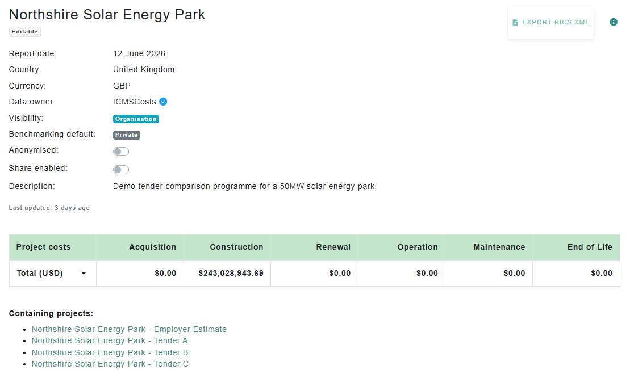The width and height of the screenshot is (638, 370).
Task: Click the Last updated: 3 days ago text
Action: point(49,208)
